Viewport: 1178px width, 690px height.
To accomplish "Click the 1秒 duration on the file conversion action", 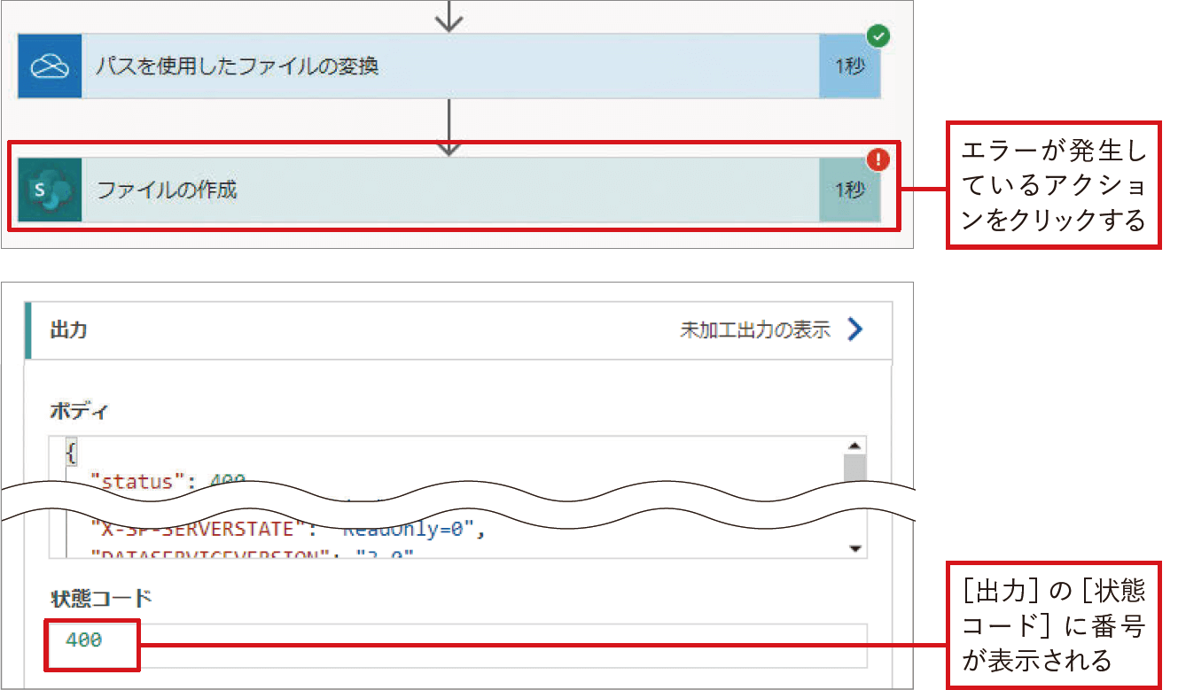I will (850, 66).
